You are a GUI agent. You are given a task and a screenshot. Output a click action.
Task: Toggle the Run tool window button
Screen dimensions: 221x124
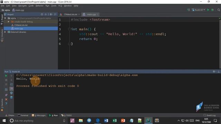point(54,115)
